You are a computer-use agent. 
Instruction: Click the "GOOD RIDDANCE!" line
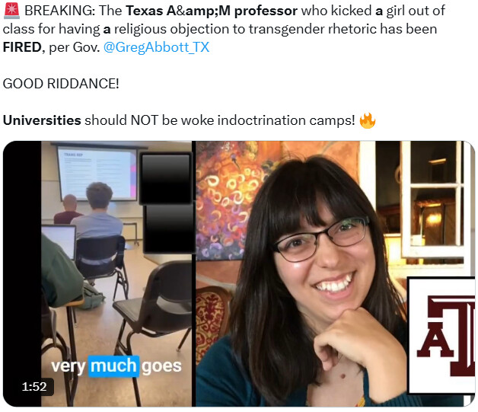pyautogui.click(x=61, y=84)
